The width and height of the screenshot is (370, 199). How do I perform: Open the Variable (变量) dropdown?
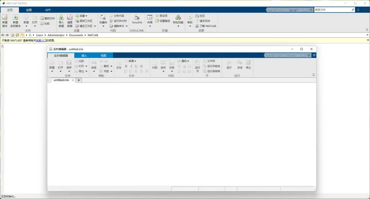[x=81, y=16]
